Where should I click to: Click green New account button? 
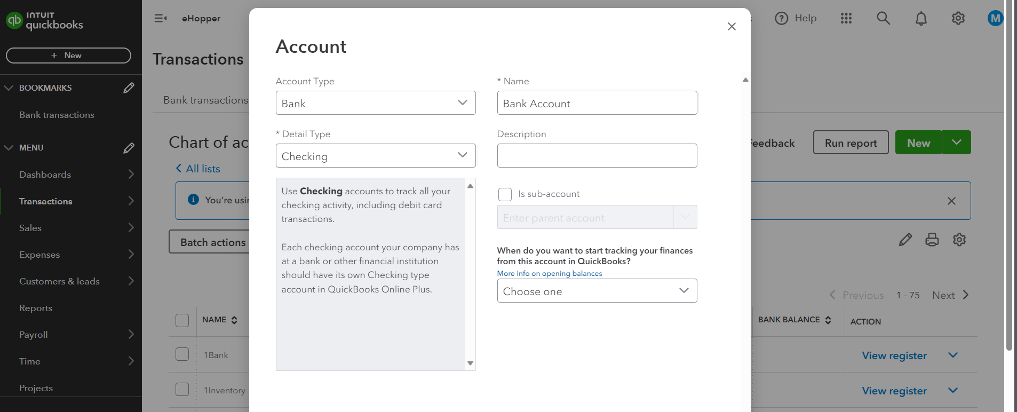918,142
